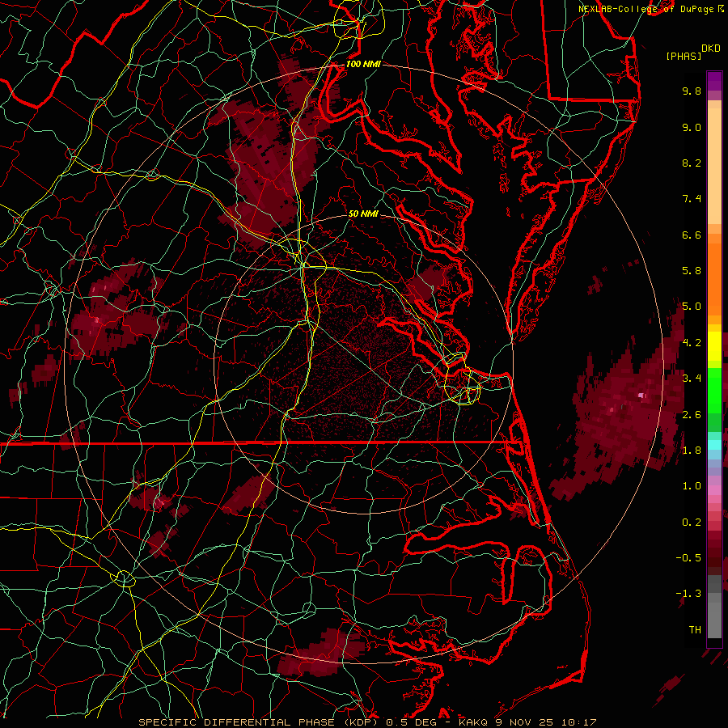Screen dimensions: 728x728
Task: Click the 2.6 scale value
Action: pyautogui.click(x=692, y=415)
